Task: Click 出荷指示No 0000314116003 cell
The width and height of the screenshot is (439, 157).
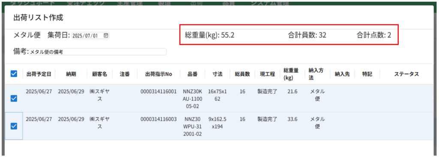Action: 159,119
